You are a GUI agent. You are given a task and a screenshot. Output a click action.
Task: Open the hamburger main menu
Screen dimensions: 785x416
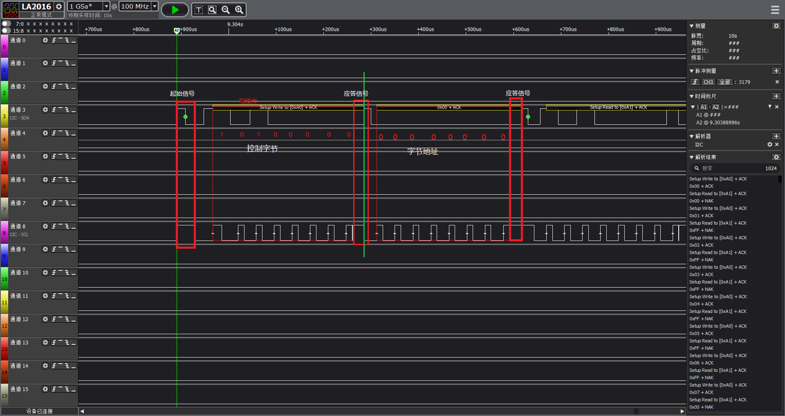point(775,10)
